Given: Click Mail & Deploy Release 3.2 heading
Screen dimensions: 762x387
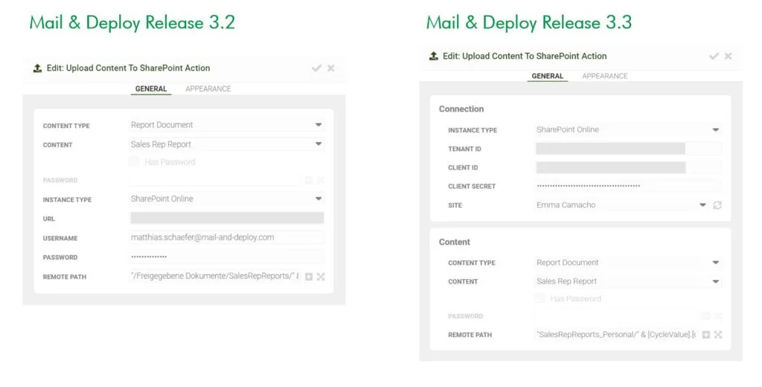Looking at the screenshot, I should pyautogui.click(x=132, y=22).
